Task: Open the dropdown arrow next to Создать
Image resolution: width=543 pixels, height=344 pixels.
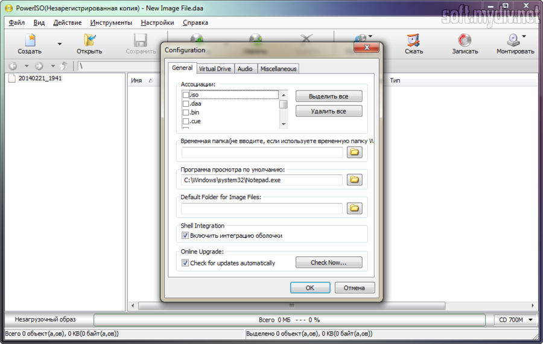Action: pos(60,44)
